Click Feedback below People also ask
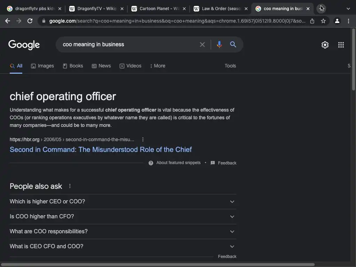This screenshot has width=356, height=267. [227, 257]
